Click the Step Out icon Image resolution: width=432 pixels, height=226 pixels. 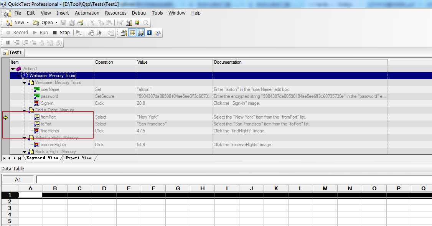33,43
